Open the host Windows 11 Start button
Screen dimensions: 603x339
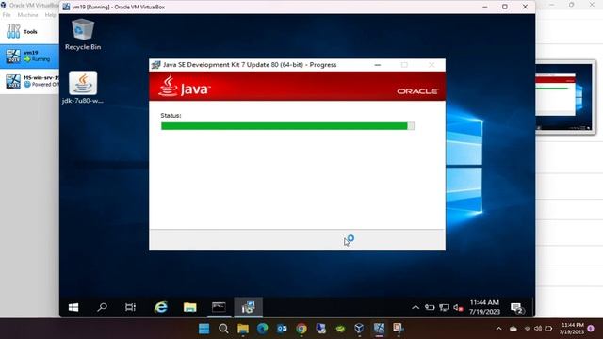coord(204,329)
